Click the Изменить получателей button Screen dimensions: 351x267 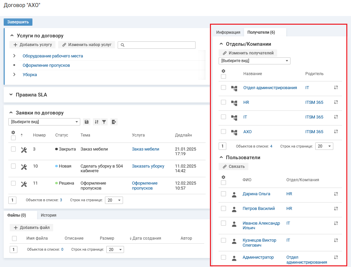[248, 53]
